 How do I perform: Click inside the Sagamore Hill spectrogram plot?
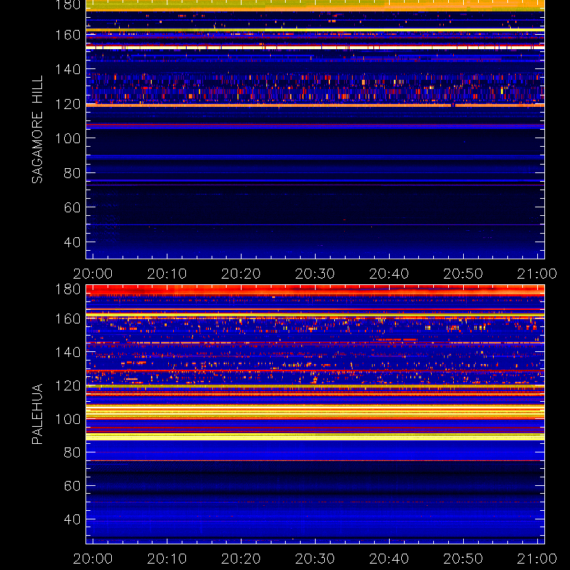(x=315, y=130)
